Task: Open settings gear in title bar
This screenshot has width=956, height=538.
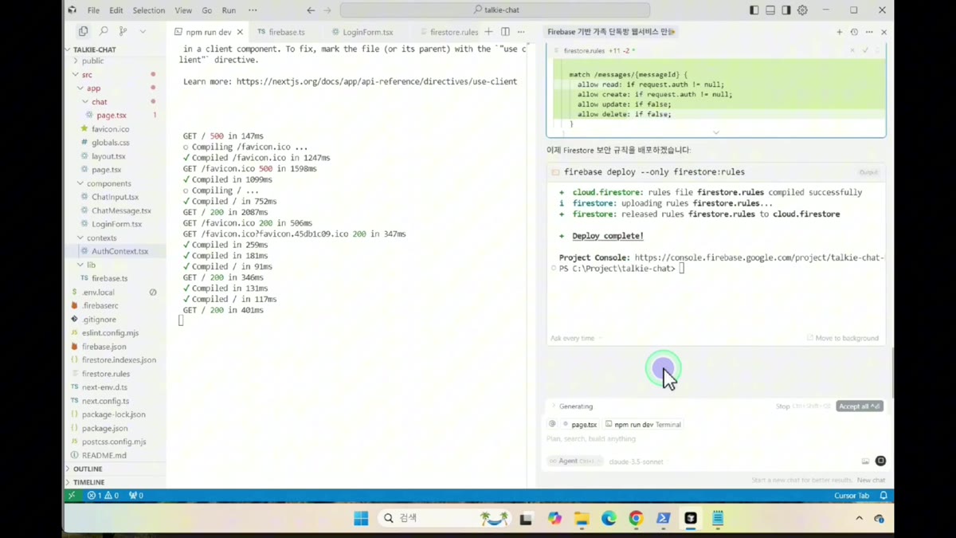Action: point(802,10)
